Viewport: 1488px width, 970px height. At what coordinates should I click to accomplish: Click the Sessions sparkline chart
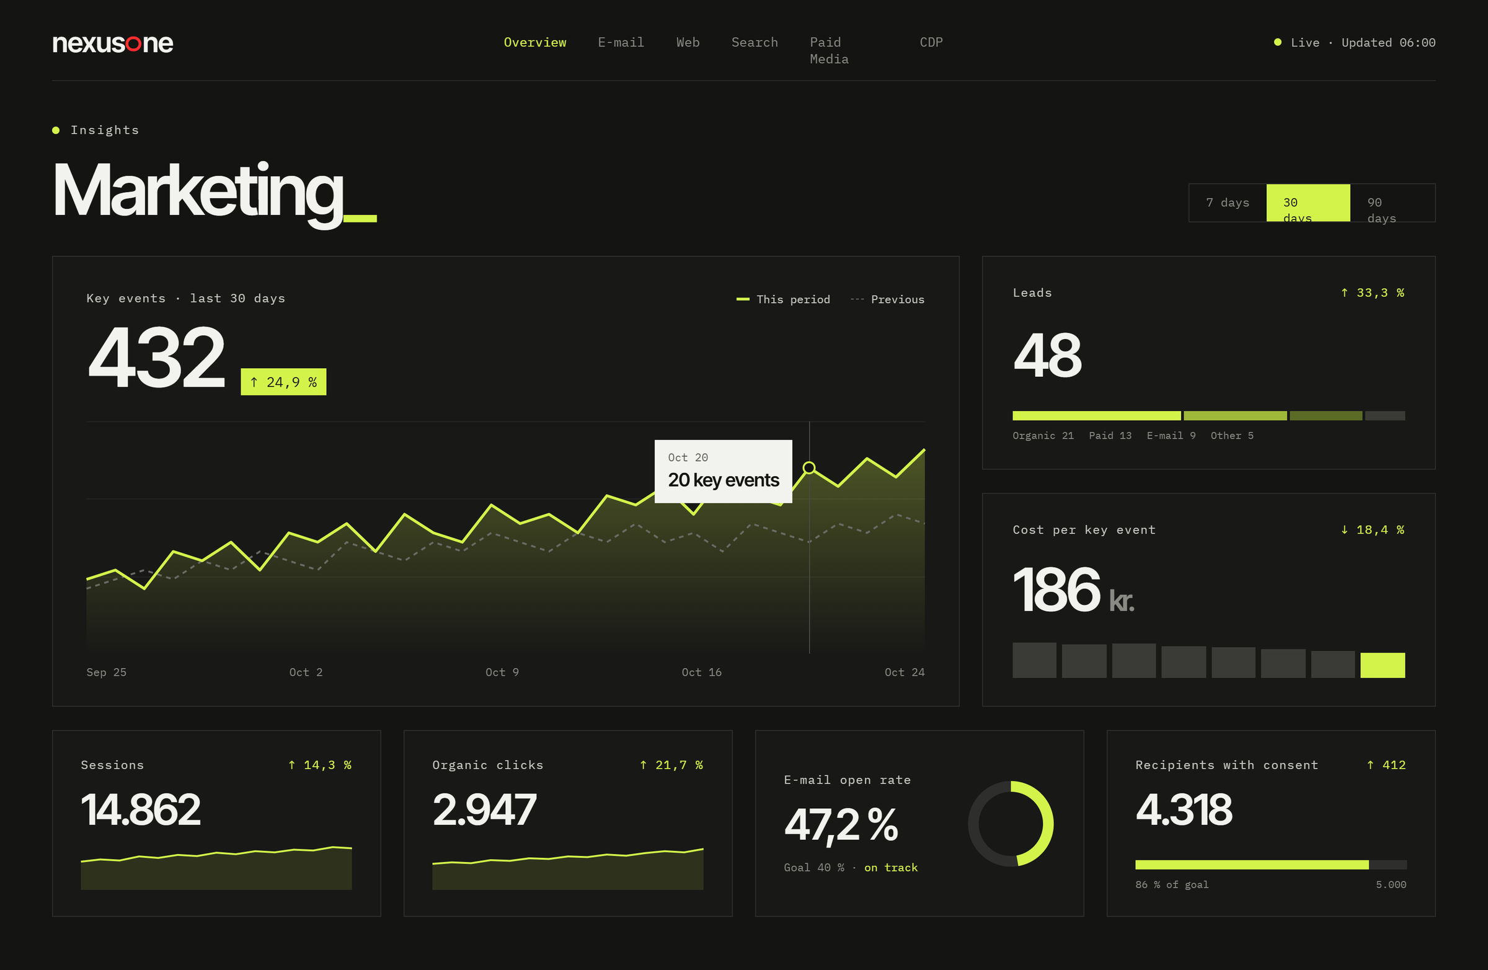pyautogui.click(x=216, y=868)
